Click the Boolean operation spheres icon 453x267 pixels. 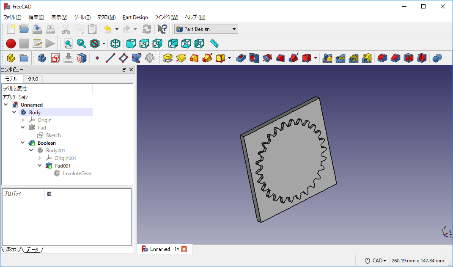tap(437, 58)
